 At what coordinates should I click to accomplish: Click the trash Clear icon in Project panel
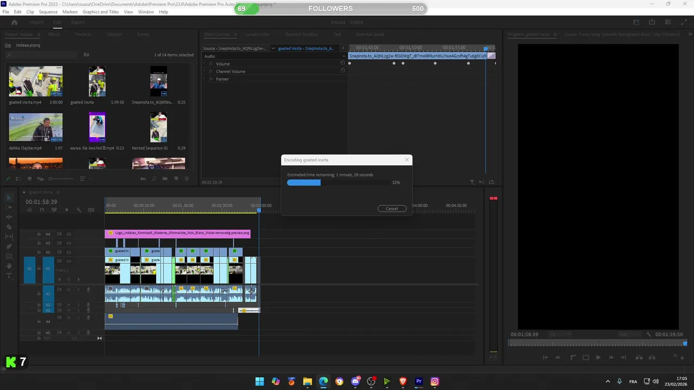pyautogui.click(x=187, y=179)
